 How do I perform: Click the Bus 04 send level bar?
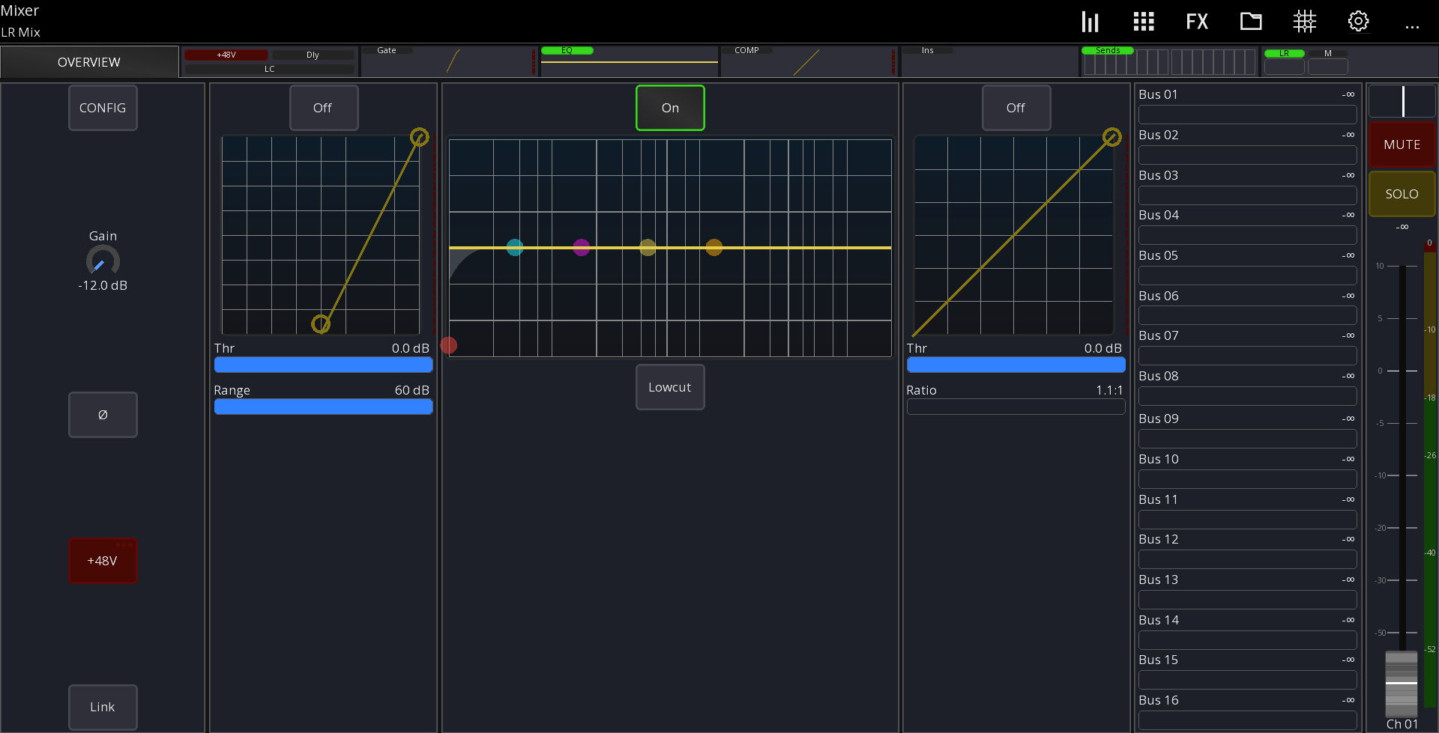point(1248,235)
